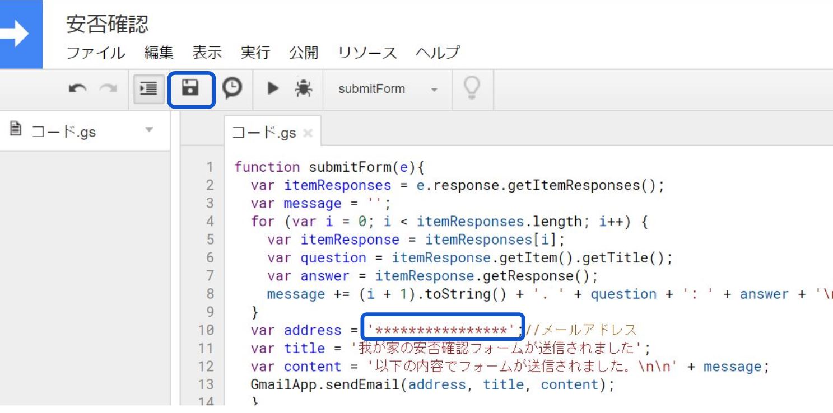Open the 公開 menu
Image resolution: width=833 pixels, height=413 pixels.
(x=304, y=53)
